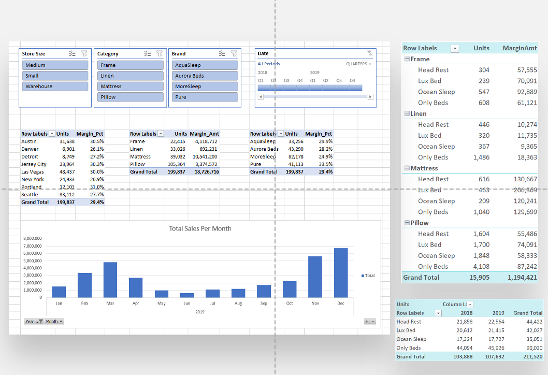Clear filter on the Category slicer
This screenshot has width=548, height=375.
point(160,53)
